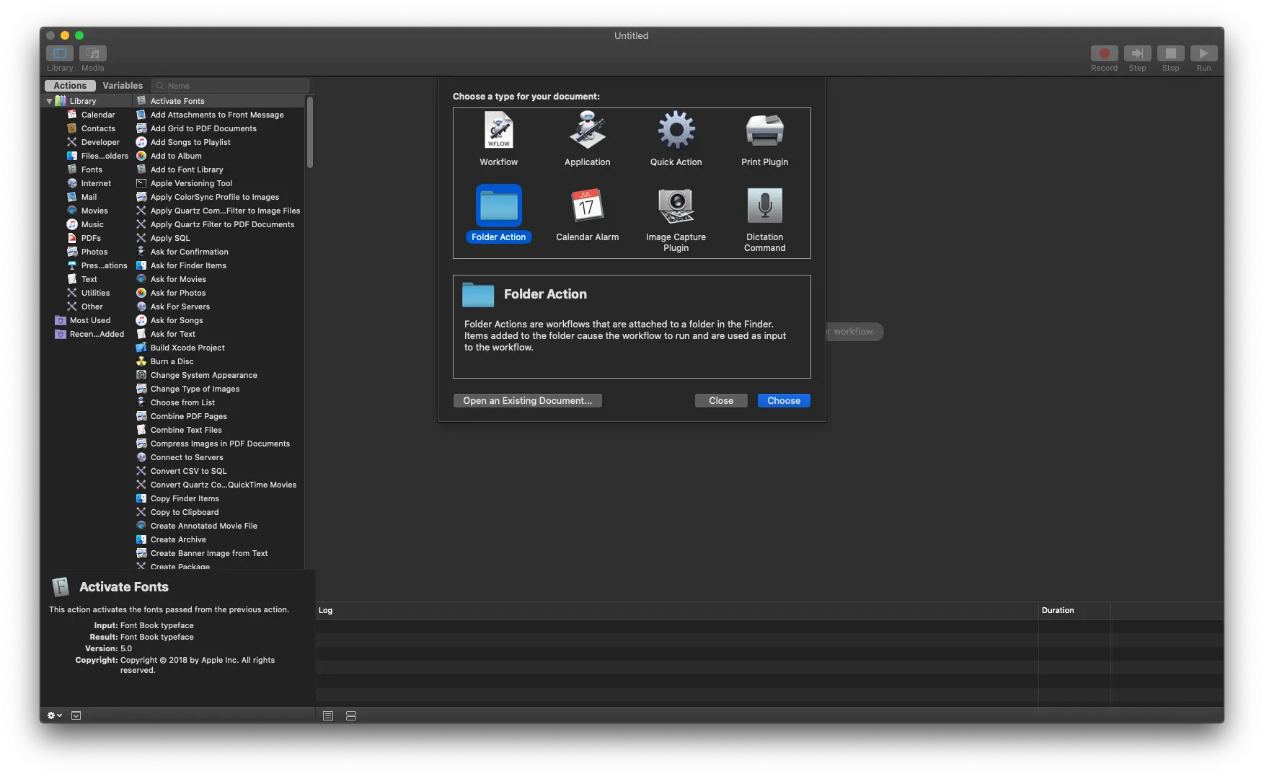Select Mail category in library

pyautogui.click(x=83, y=197)
